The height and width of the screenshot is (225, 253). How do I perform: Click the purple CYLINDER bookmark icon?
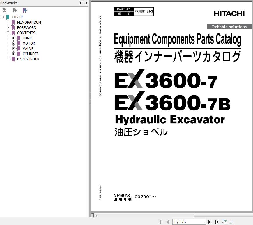[x=19, y=54]
